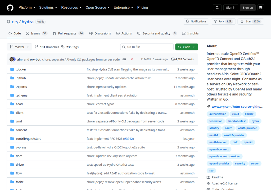271x190 pixels.
Task: View 131 Branches
Action: pos(47,47)
